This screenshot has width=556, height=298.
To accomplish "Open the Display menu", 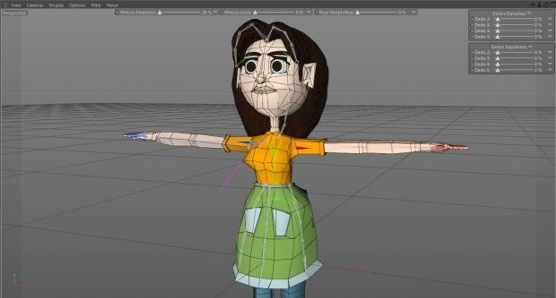I will click(x=56, y=5).
